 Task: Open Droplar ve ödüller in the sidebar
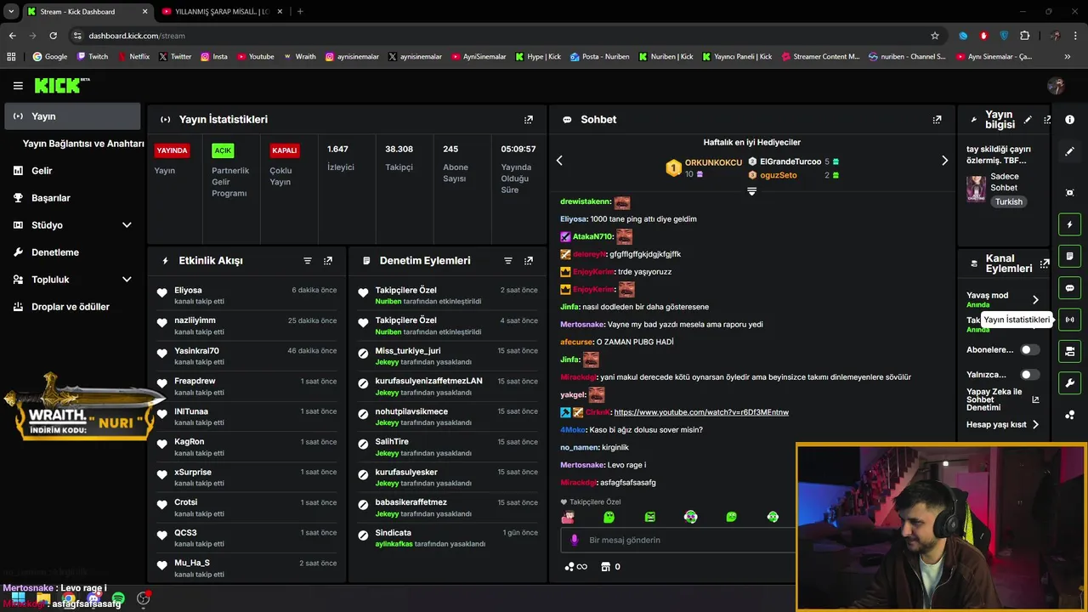[x=72, y=307]
